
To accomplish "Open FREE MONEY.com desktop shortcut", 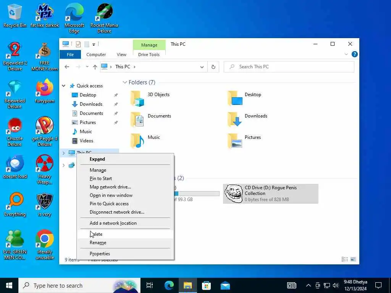I will coord(45,56).
